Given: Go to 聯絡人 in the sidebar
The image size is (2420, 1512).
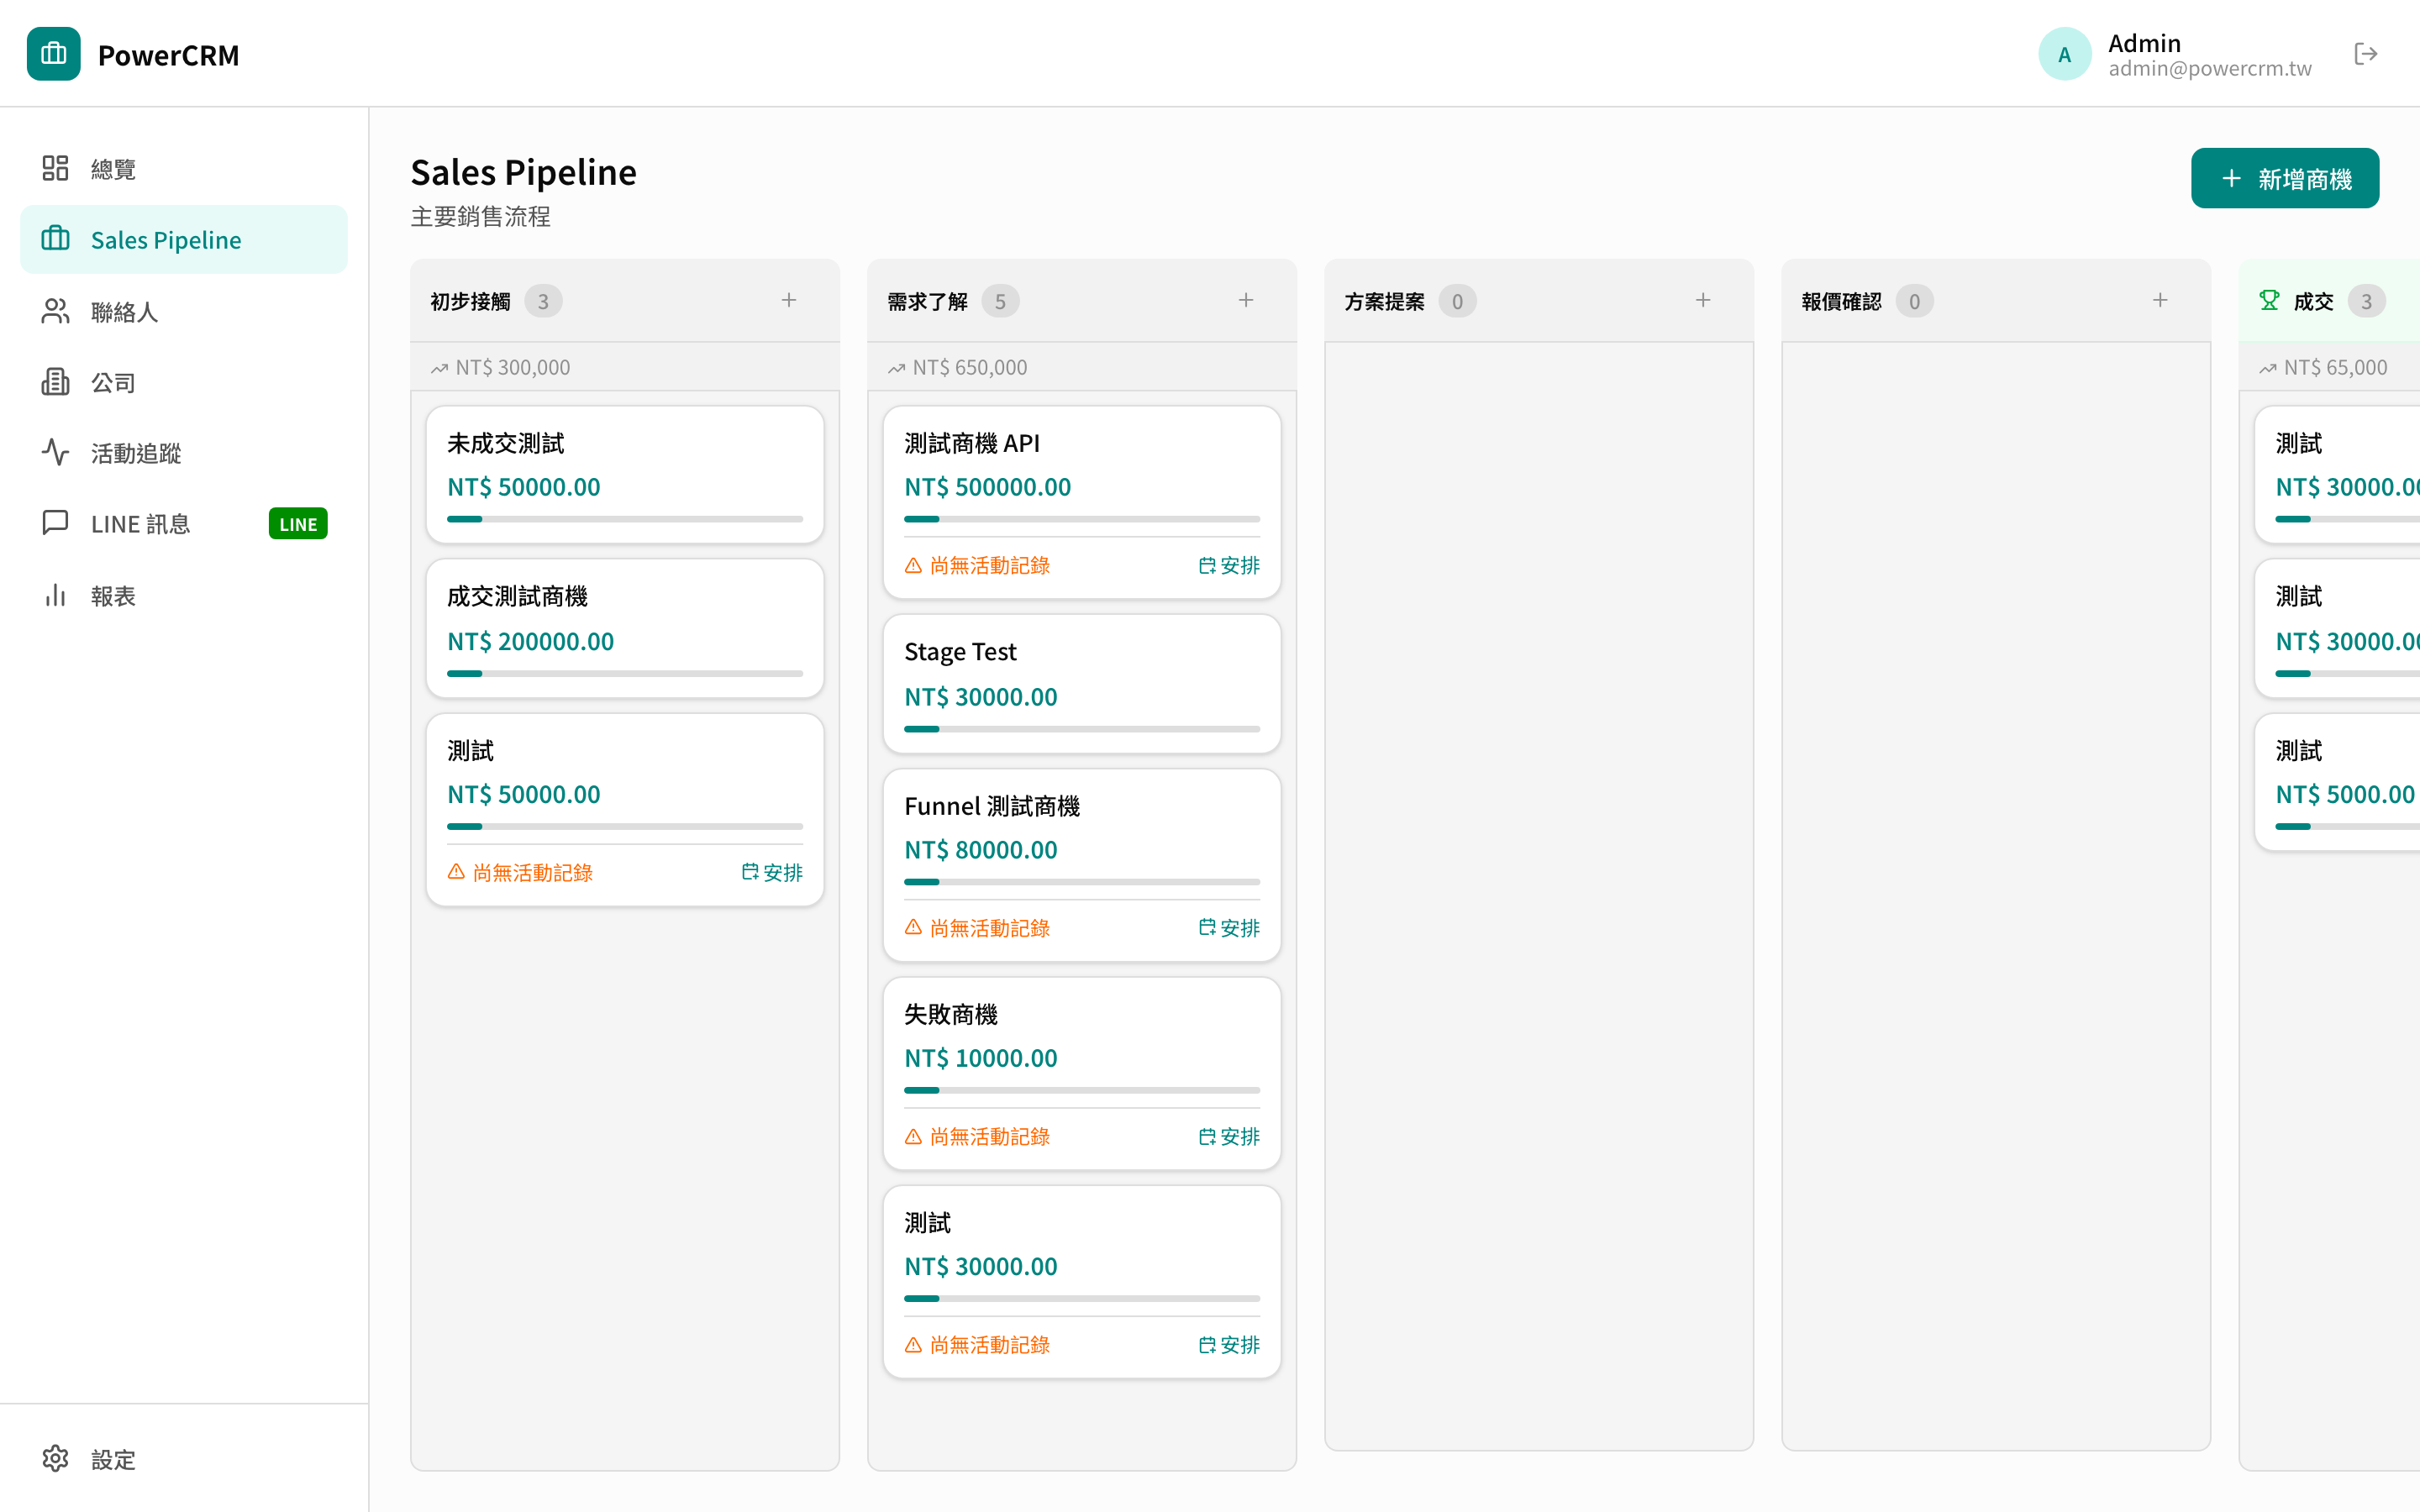Looking at the screenshot, I should [x=124, y=312].
